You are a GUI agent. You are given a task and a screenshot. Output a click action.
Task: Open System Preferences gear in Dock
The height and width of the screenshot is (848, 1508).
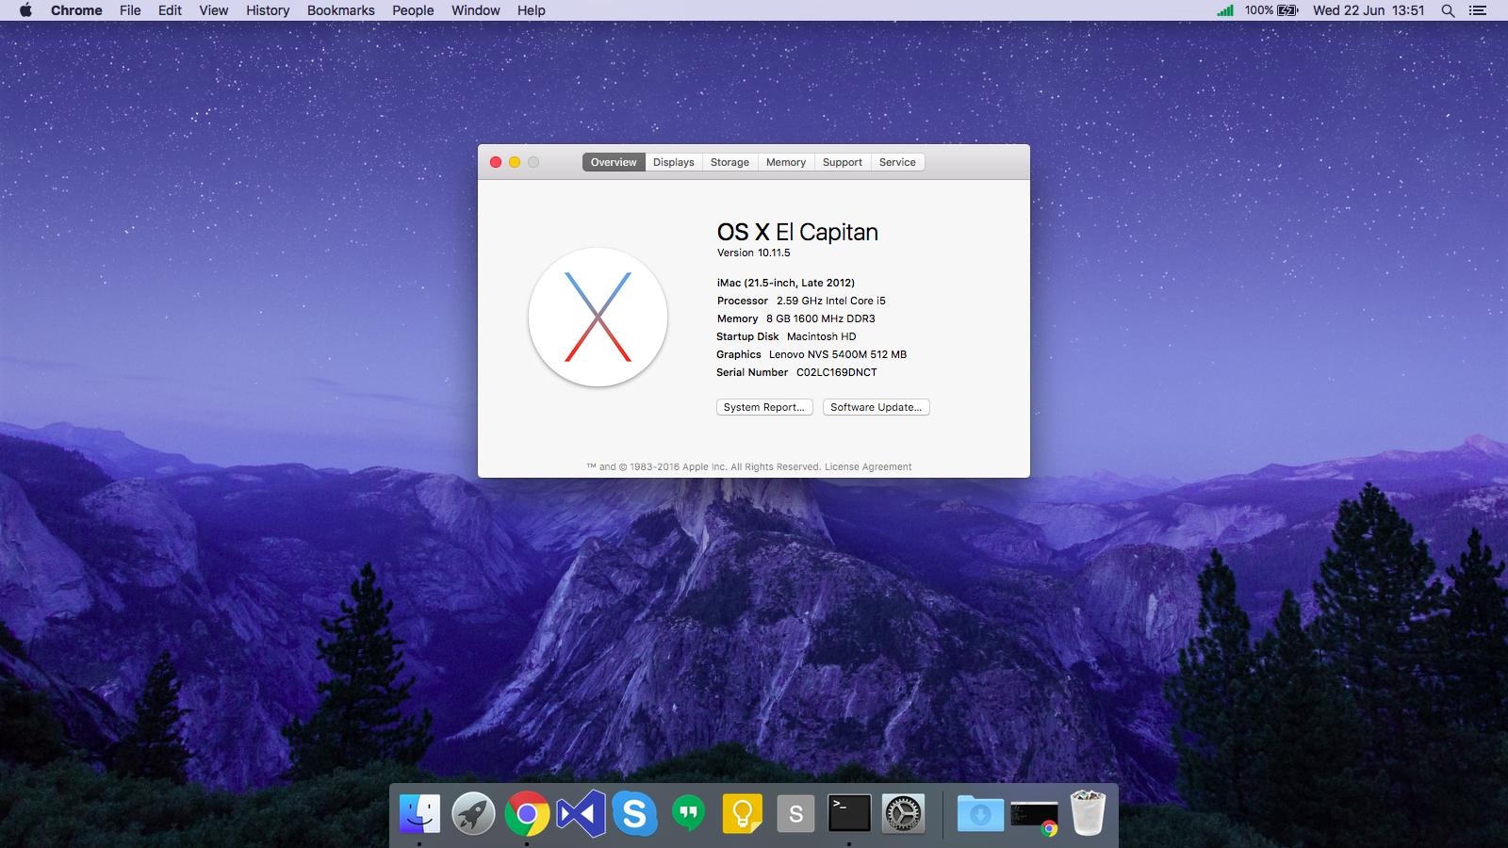(x=903, y=812)
